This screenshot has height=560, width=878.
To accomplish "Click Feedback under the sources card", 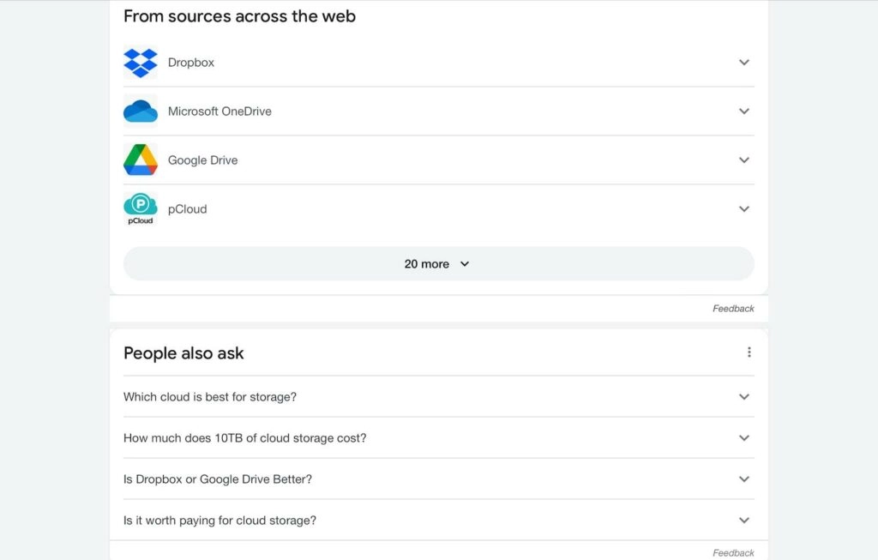I will coord(733,309).
